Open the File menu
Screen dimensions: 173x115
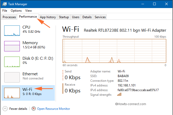[x=5, y=11]
